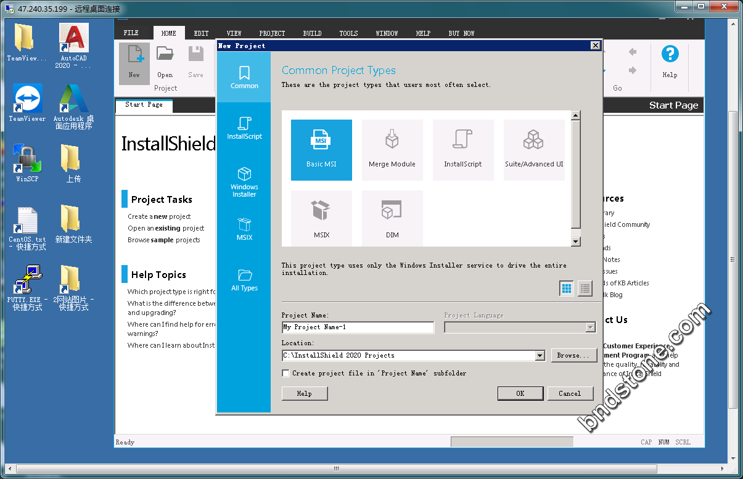Viewport: 743px width, 479px height.
Task: Open the BUILD menu
Action: point(312,33)
